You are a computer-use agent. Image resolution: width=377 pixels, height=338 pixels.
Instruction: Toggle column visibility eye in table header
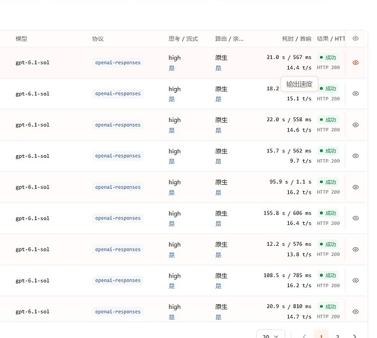click(355, 39)
